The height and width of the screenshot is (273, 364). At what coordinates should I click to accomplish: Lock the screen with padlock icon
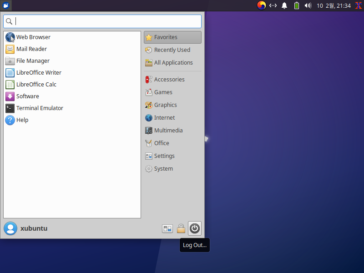181,229
